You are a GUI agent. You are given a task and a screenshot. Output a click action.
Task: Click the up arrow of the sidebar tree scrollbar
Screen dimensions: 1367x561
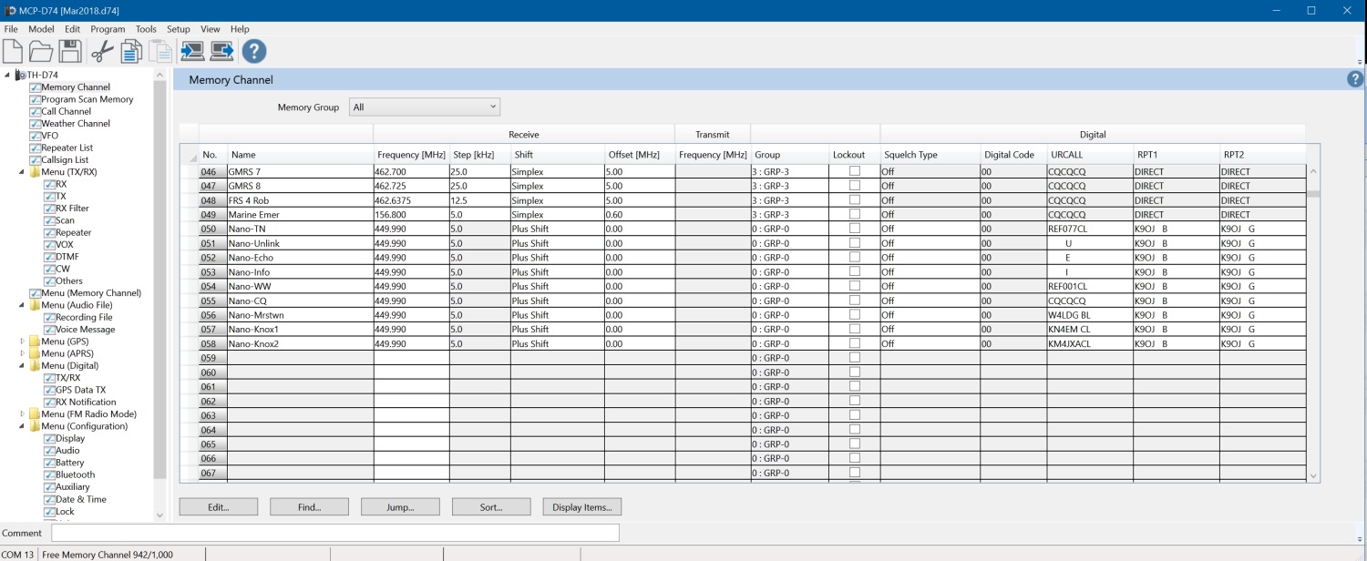(x=160, y=75)
